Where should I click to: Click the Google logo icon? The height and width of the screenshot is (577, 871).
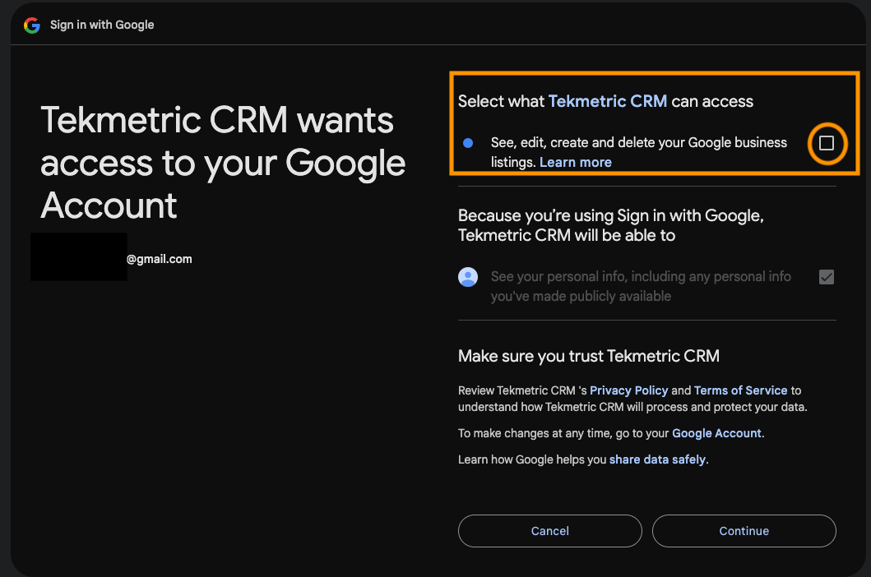point(32,25)
